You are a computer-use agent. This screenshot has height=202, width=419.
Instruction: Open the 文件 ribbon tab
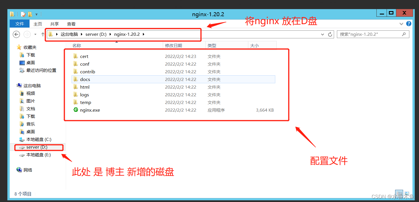click(x=20, y=24)
